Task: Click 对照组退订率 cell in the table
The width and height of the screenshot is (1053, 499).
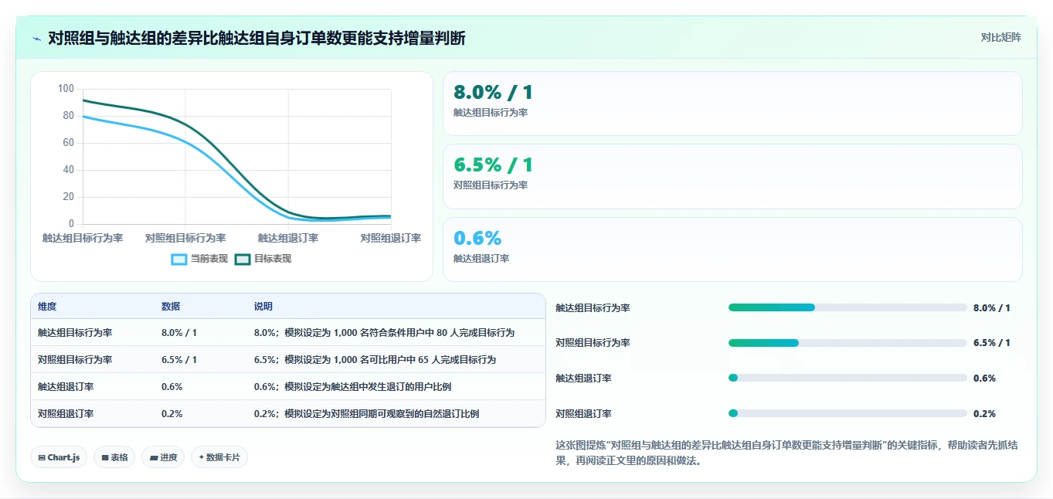Action: (x=66, y=414)
